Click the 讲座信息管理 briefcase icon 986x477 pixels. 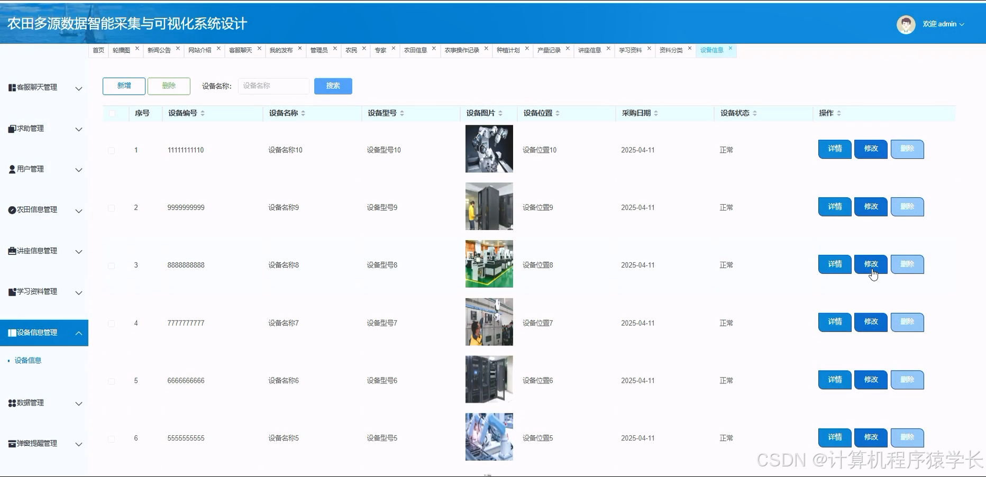[12, 251]
